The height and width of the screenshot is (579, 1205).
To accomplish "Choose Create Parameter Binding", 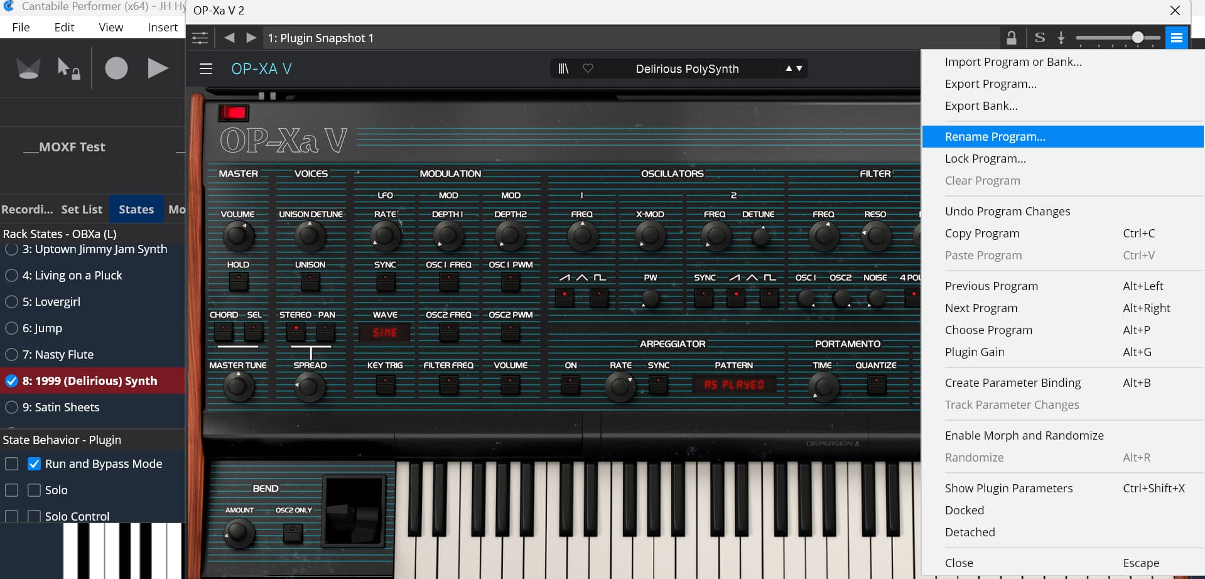I will coord(1062,382).
